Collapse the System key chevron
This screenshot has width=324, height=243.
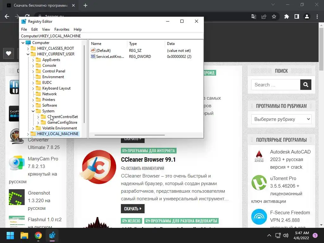click(x=33, y=111)
